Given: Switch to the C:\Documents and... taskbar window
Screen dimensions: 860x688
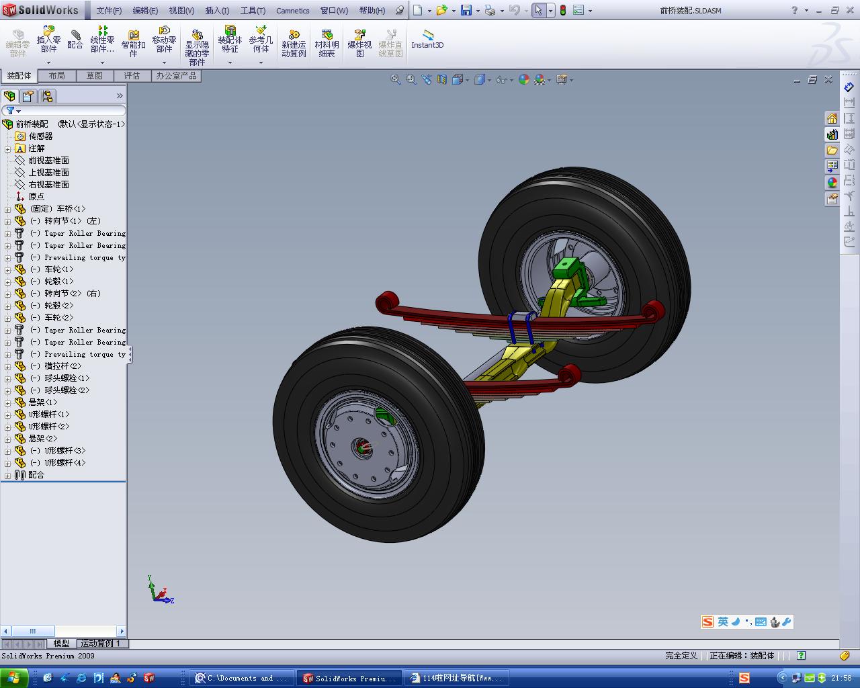Looking at the screenshot, I should [x=242, y=678].
